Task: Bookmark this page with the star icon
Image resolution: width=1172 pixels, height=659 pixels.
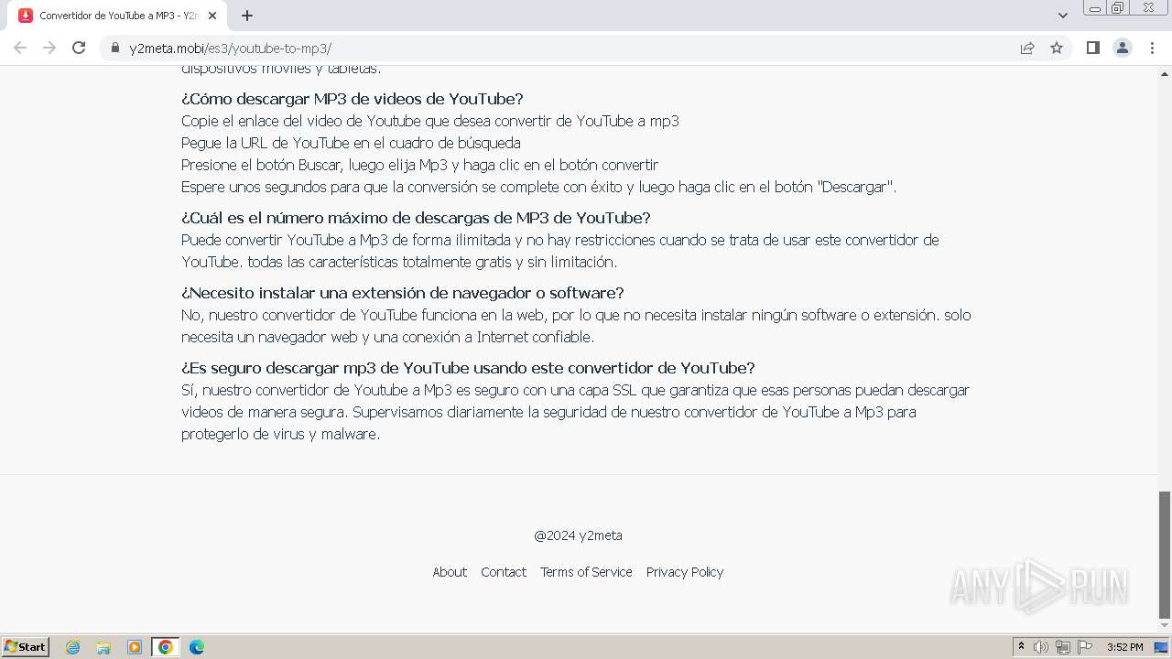Action: [1057, 48]
